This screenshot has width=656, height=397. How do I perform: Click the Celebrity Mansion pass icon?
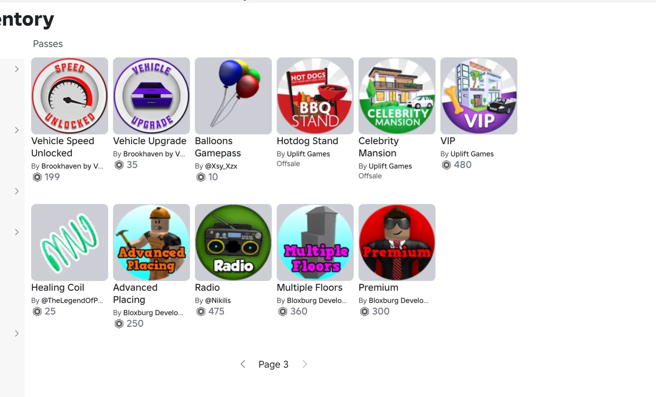[x=397, y=96]
